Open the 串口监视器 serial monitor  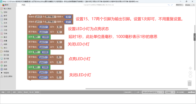tap(180, 92)
